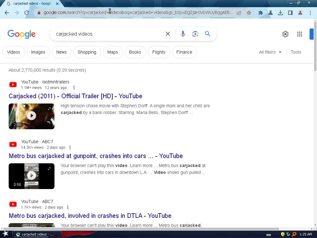Screen dimensions: 317x238
Task: Open the Google apps grid
Action: pos(300,34)
